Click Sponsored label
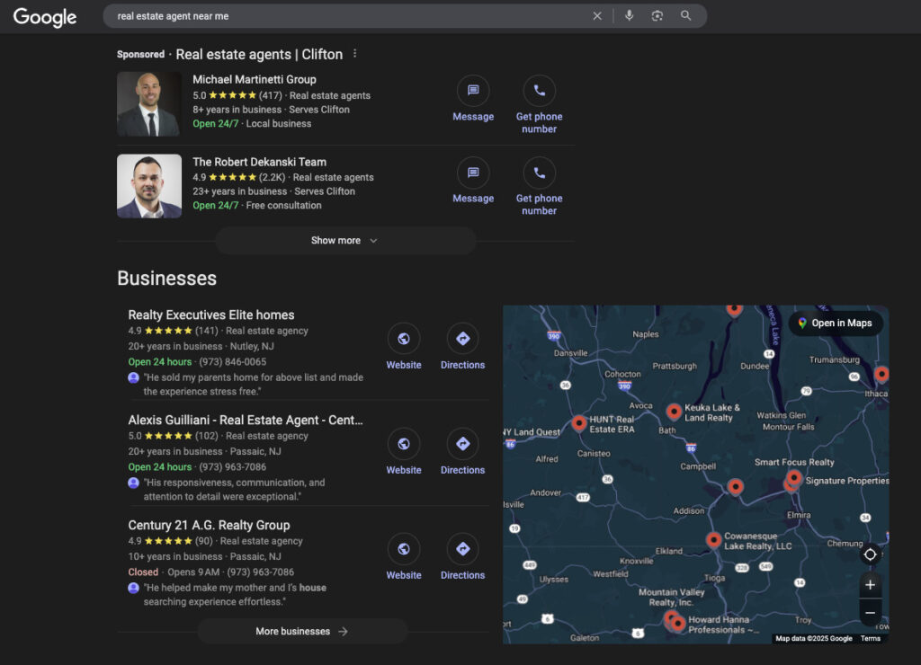 140,54
